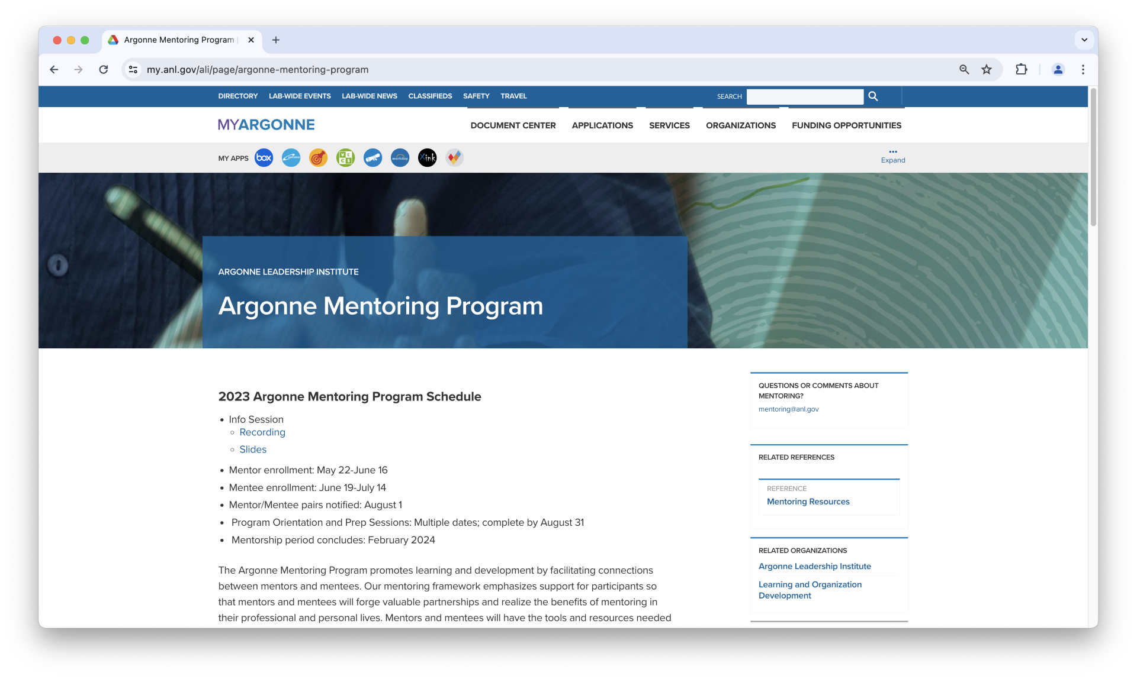Click 'Questions or comments about mentoring?' heading
This screenshot has height=679, width=1137.
pyautogui.click(x=818, y=391)
